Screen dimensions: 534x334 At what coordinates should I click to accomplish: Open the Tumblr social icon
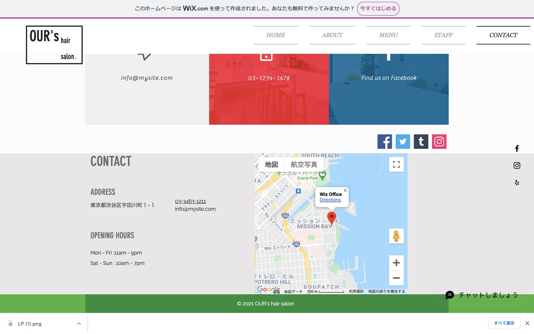tap(421, 141)
